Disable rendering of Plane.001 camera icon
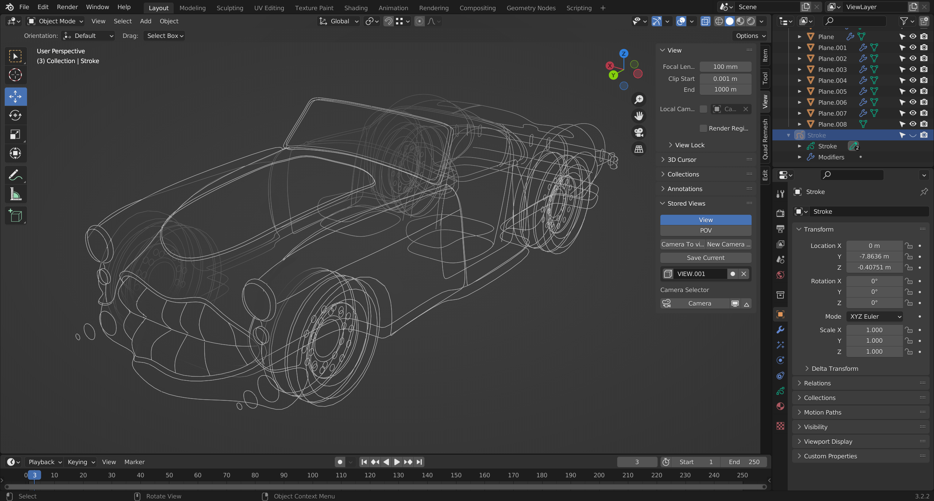Screen dimensions: 934x501 point(924,47)
